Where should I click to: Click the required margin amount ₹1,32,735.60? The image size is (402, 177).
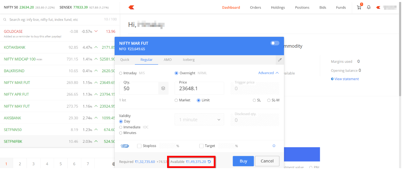tap(145, 162)
